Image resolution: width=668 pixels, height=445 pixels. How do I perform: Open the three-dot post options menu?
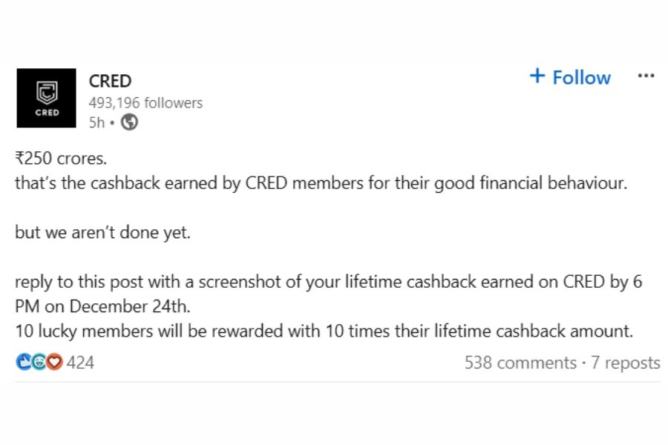tap(646, 76)
